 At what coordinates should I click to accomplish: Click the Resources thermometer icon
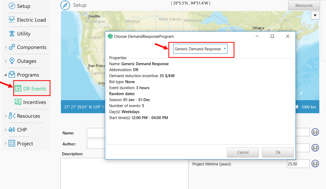[x=12, y=116]
